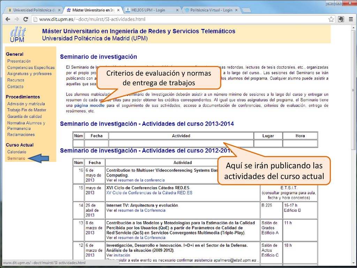Viewport: 357px width, 268px height.
Task: Click the apalmero@etsit.upm.es email address
Action: pyautogui.click(x=235, y=260)
